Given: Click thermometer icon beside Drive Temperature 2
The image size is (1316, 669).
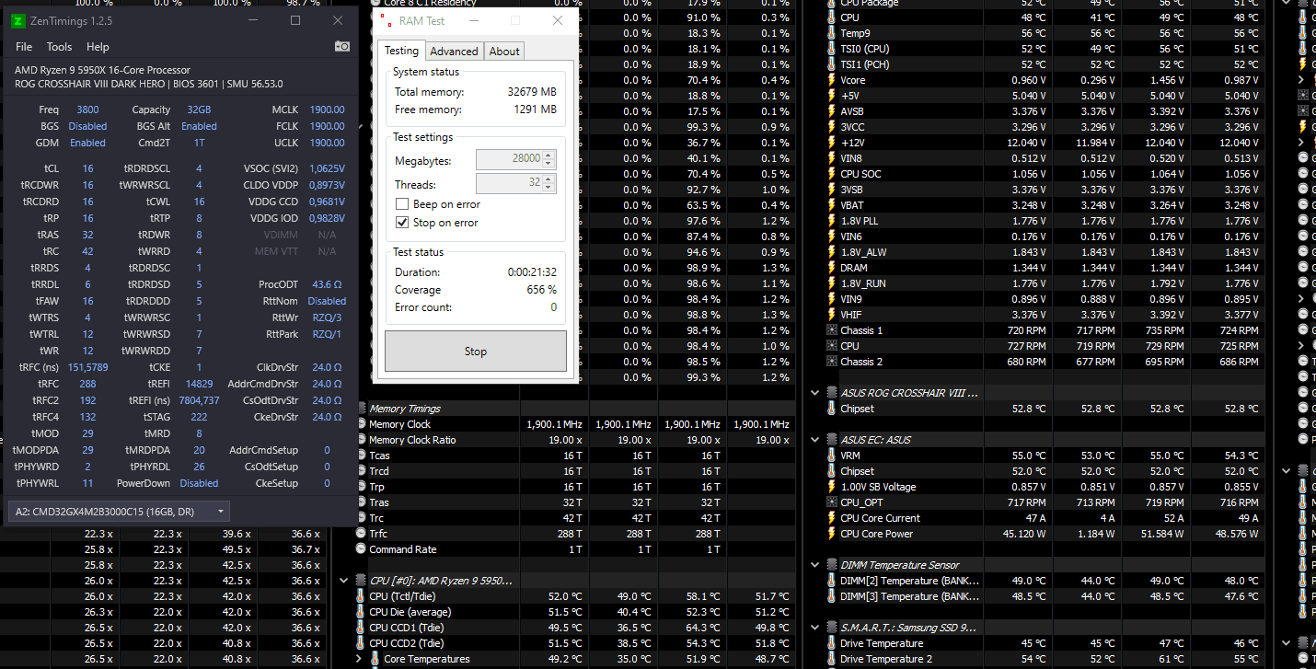Looking at the screenshot, I should [x=832, y=659].
